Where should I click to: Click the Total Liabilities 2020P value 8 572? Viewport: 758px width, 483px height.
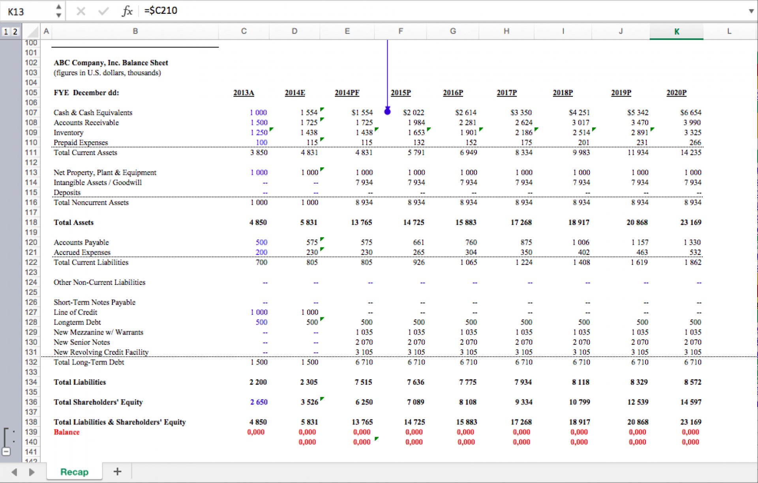coord(692,382)
